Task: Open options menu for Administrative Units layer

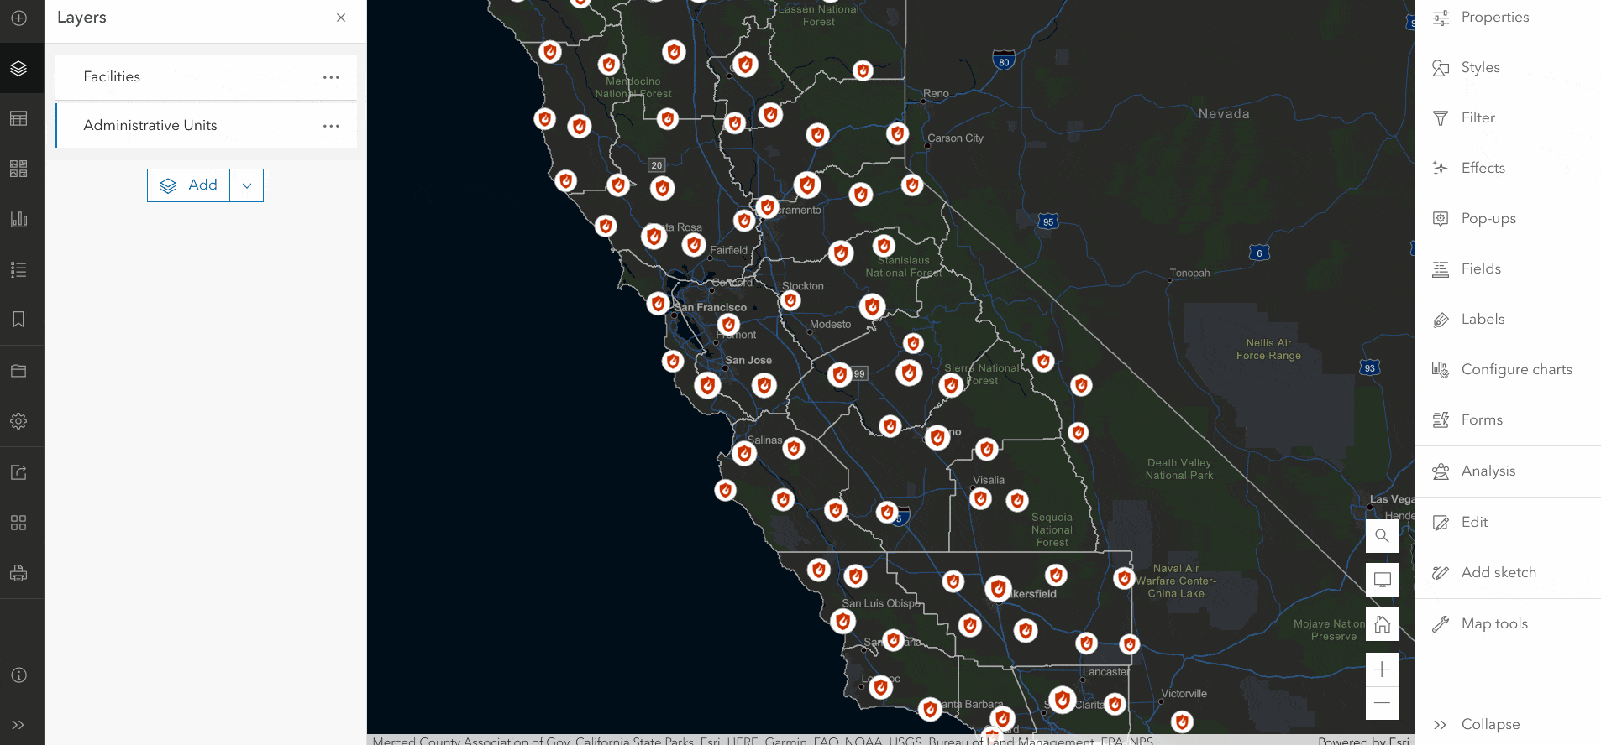Action: click(332, 126)
